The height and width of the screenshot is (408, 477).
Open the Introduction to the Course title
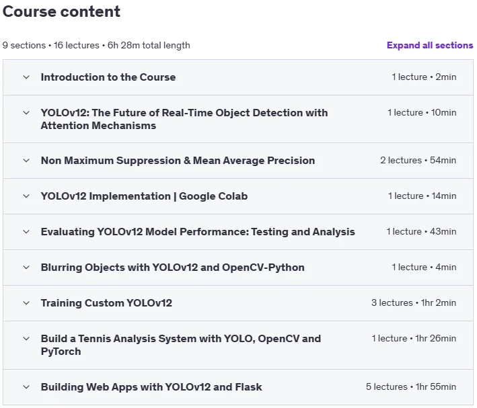pyautogui.click(x=108, y=77)
